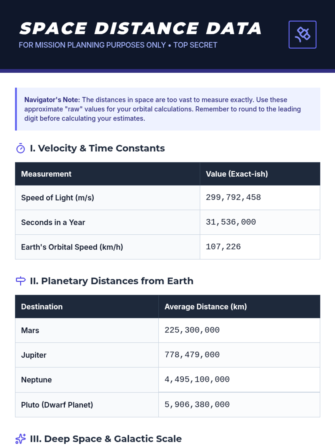The height and width of the screenshot is (447, 335).
Task: Click the Navigator's Note callout box
Action: 167,109
